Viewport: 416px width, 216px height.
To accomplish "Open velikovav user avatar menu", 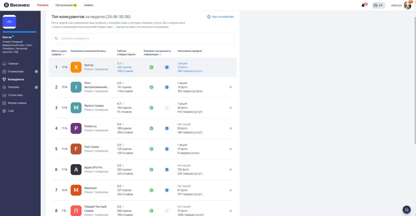I will click(x=408, y=5).
